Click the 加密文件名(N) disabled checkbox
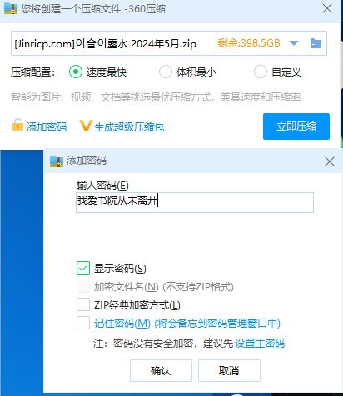Image resolution: width=343 pixels, height=396 pixels. (x=83, y=286)
